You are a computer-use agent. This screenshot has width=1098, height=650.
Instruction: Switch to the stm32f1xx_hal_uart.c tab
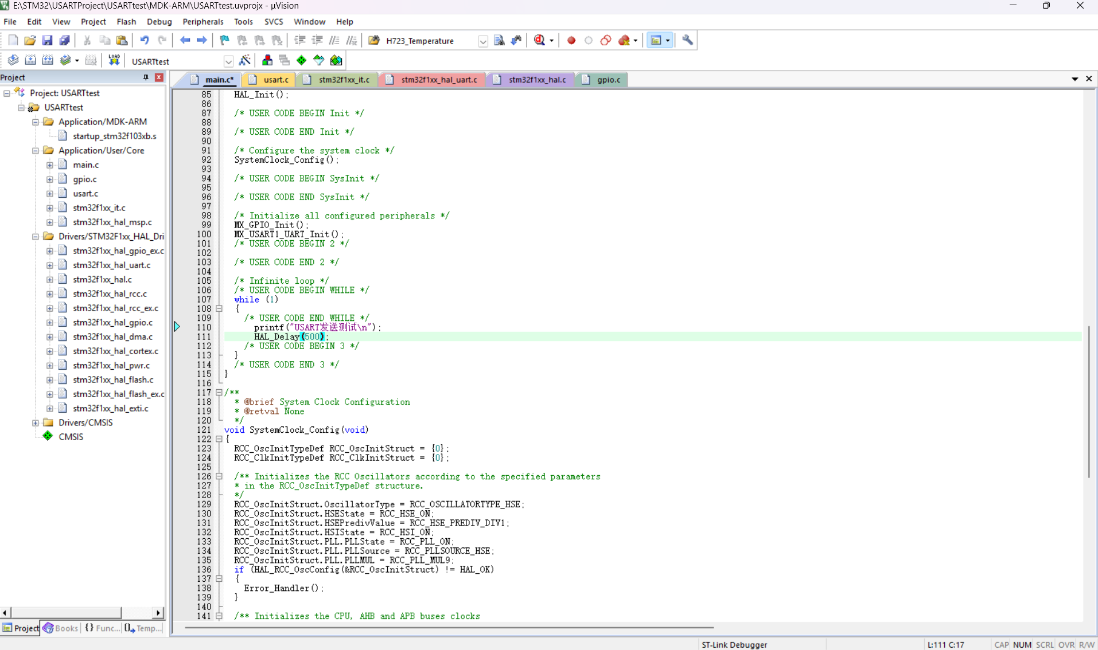tap(438, 80)
